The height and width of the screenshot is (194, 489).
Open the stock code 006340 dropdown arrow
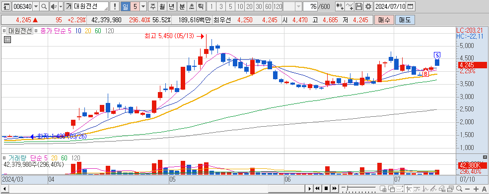(36, 6)
